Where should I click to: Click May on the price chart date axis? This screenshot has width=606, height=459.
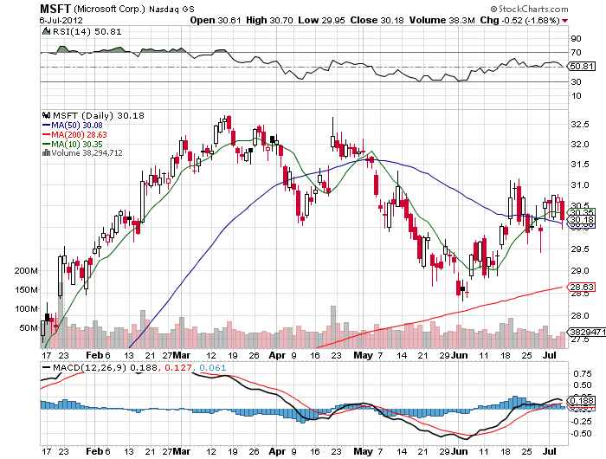[364, 355]
